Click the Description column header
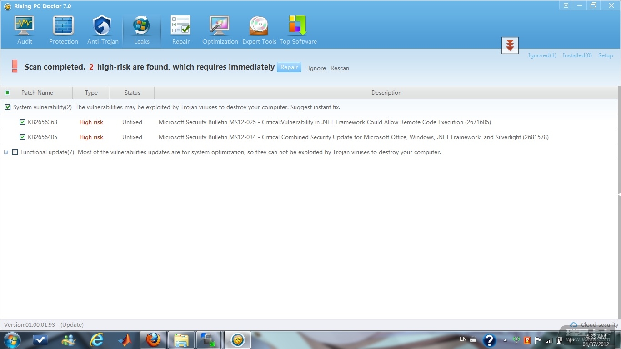 [386, 93]
